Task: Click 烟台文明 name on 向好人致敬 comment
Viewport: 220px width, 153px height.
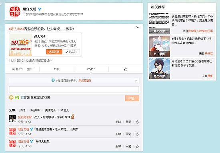Action: (24, 141)
